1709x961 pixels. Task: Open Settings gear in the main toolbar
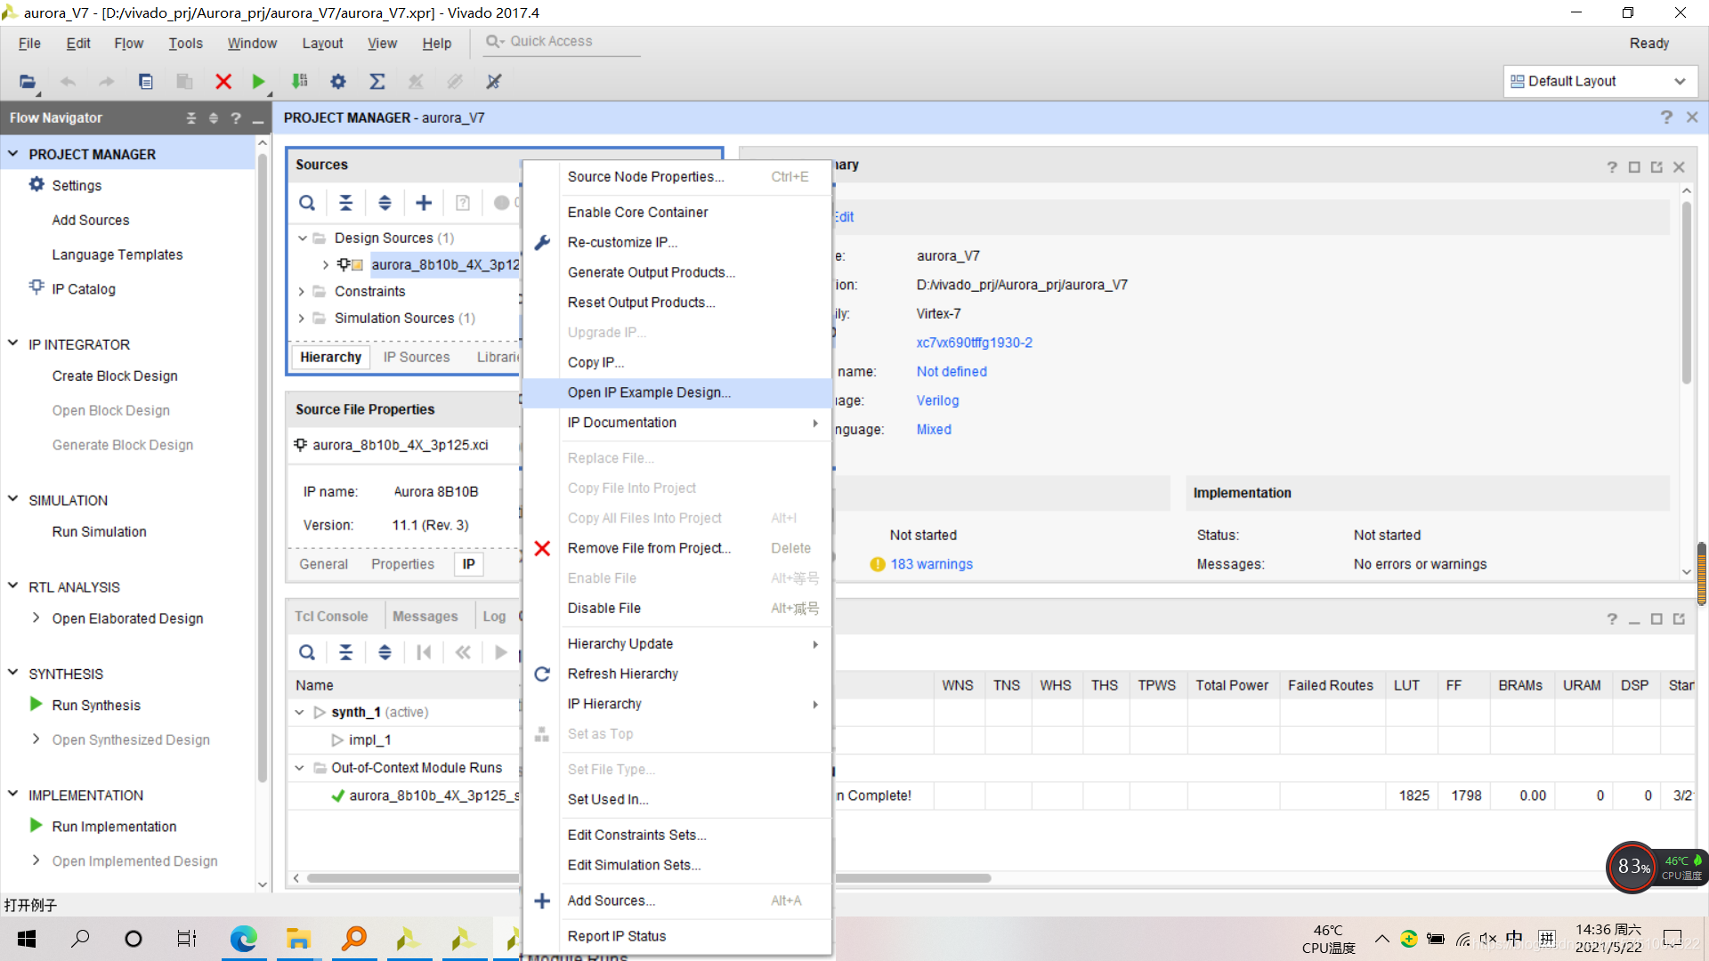click(x=338, y=81)
